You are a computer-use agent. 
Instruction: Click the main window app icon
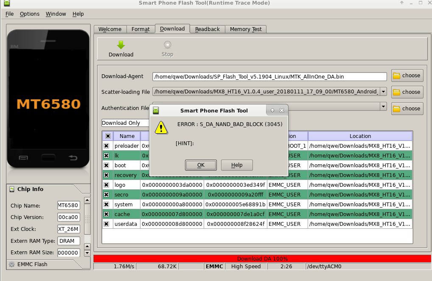pos(7,3)
